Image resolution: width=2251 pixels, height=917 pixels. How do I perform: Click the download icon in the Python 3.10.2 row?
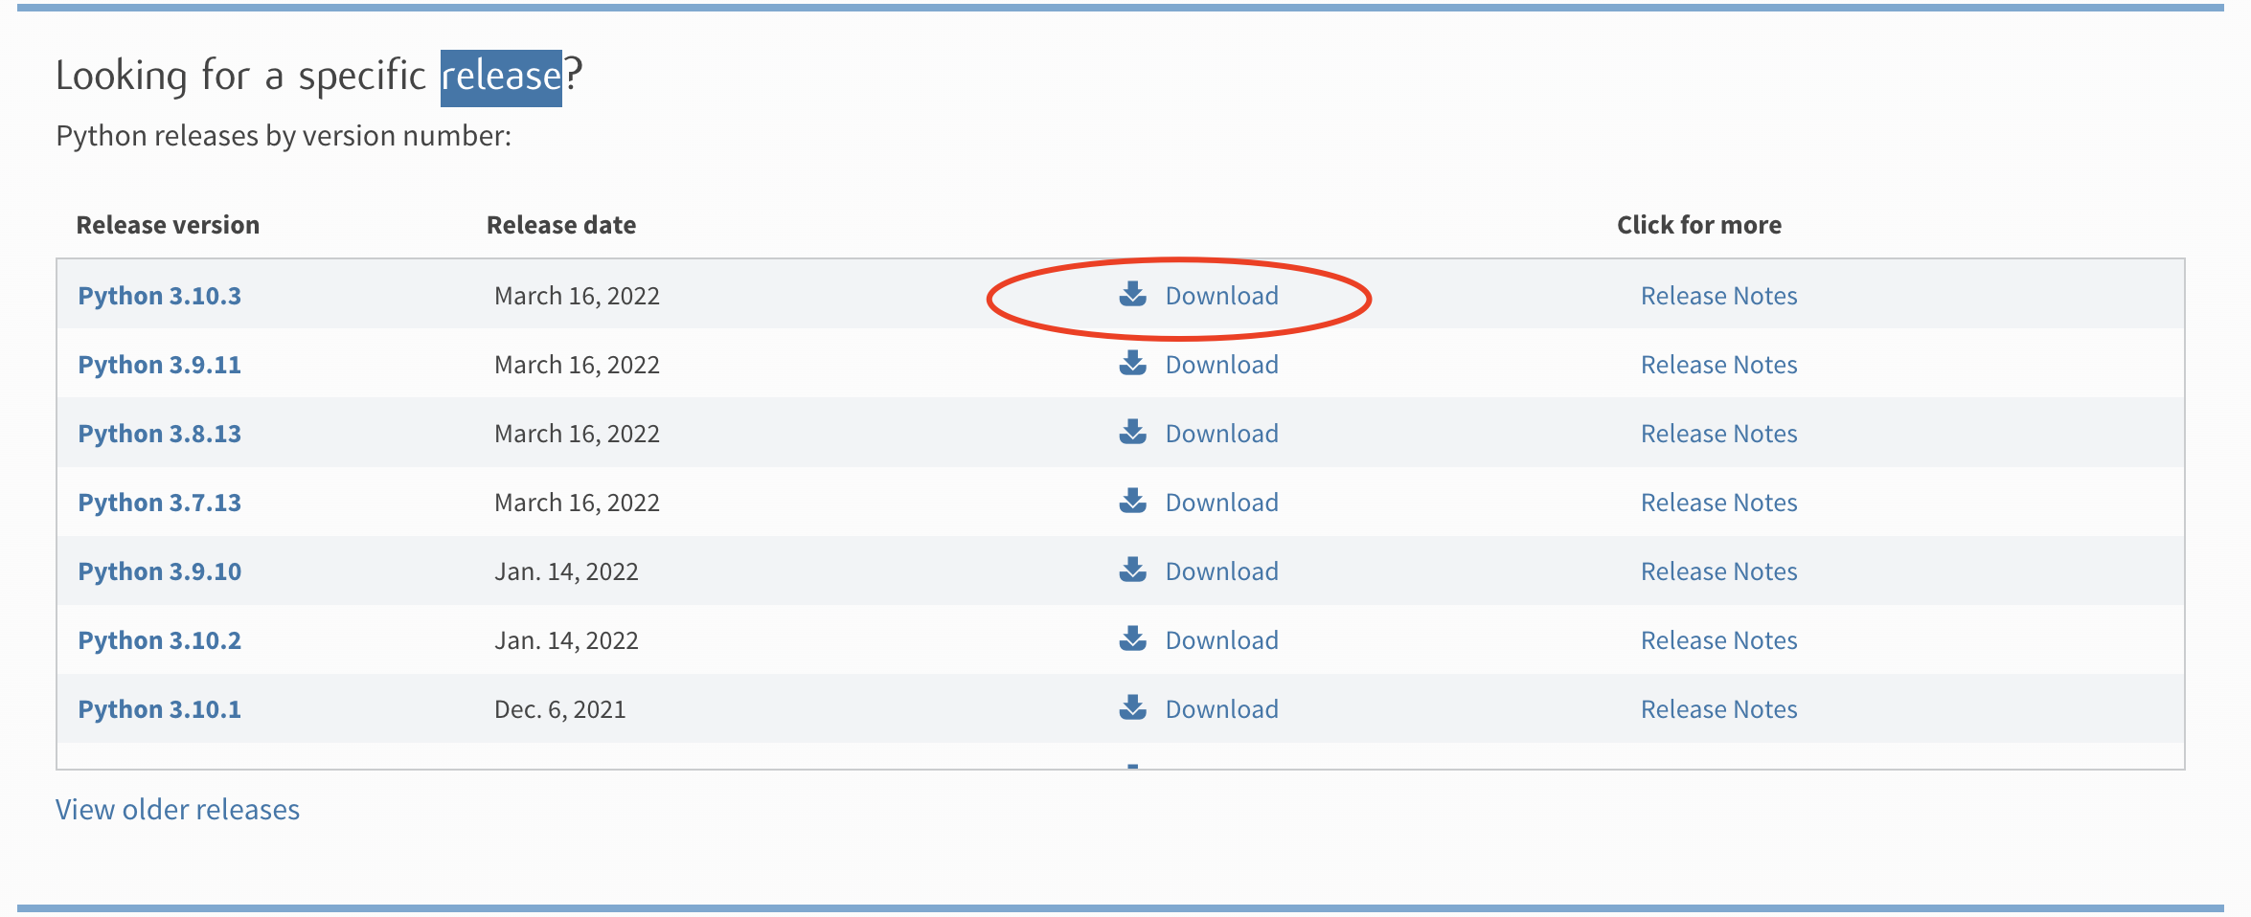(x=1133, y=638)
